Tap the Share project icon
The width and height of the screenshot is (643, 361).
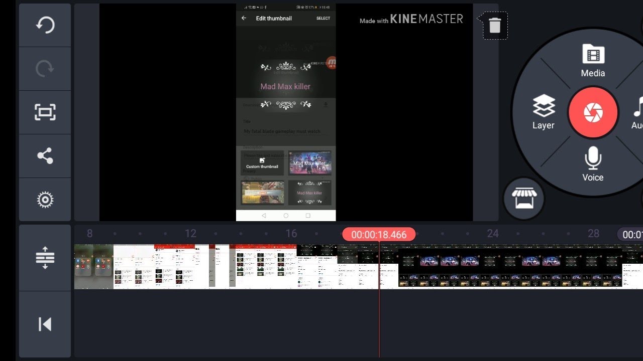pos(45,156)
